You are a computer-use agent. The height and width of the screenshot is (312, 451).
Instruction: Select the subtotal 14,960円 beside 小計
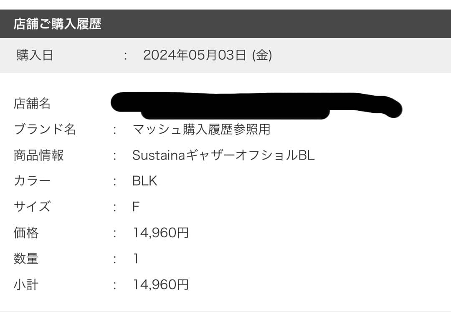tap(161, 284)
